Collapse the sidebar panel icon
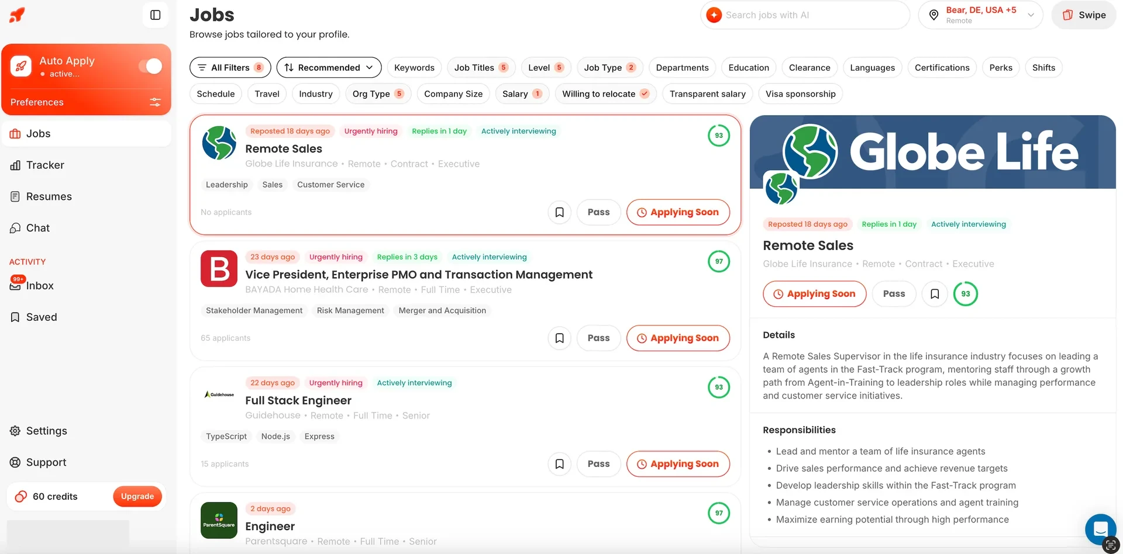The height and width of the screenshot is (554, 1123). (x=156, y=15)
